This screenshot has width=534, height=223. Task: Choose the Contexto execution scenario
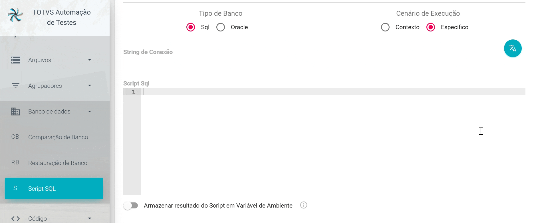coord(385,27)
